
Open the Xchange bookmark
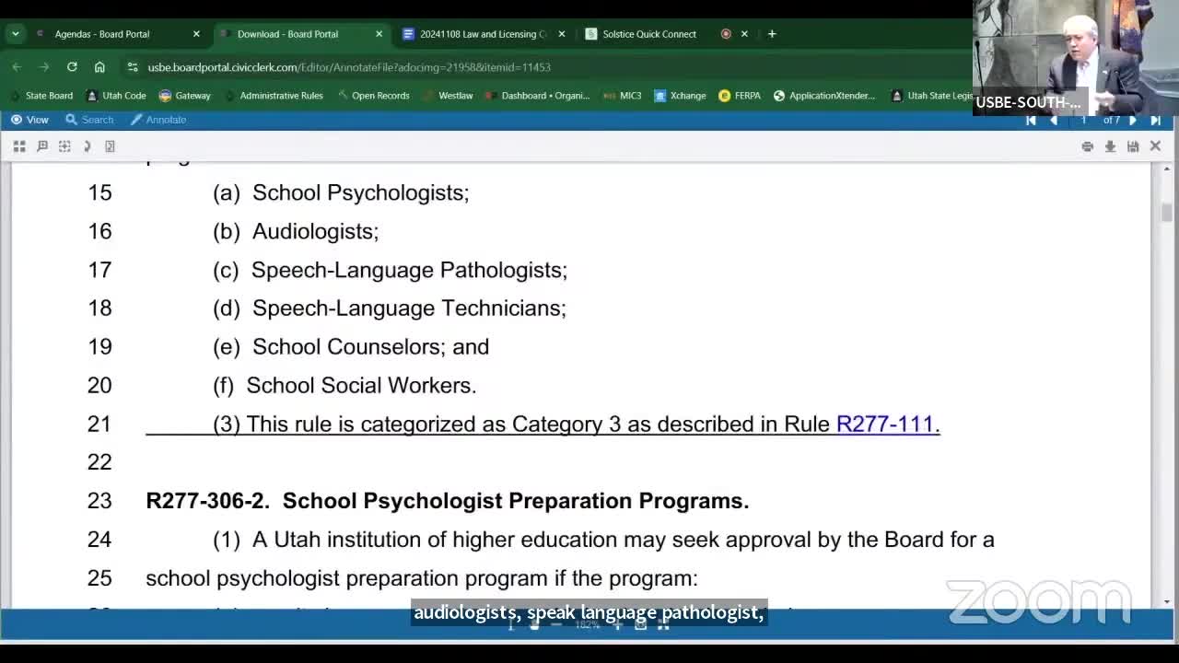680,96
